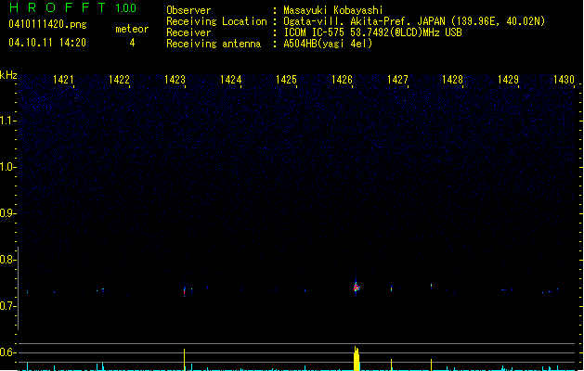Click the 1428 time axis label
Image resolution: width=584 pixels, height=371 pixels.
tap(452, 80)
